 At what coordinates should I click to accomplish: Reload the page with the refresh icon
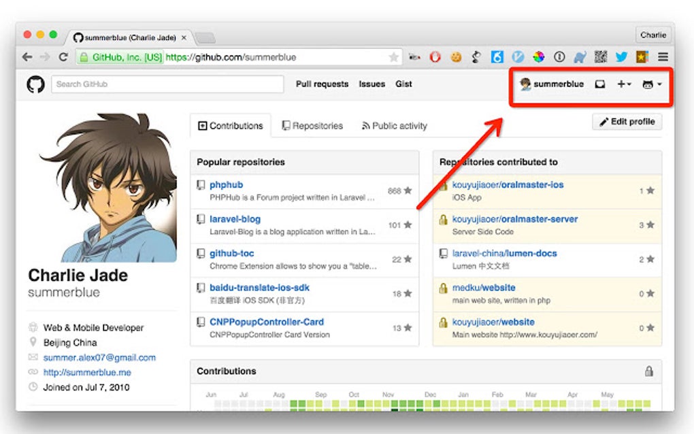(63, 57)
